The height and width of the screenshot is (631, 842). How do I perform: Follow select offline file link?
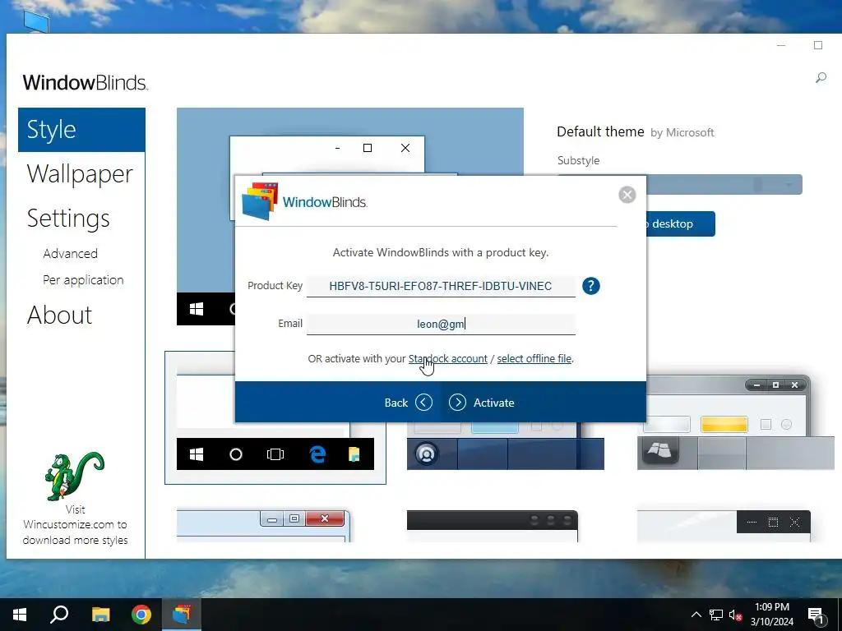tap(534, 358)
